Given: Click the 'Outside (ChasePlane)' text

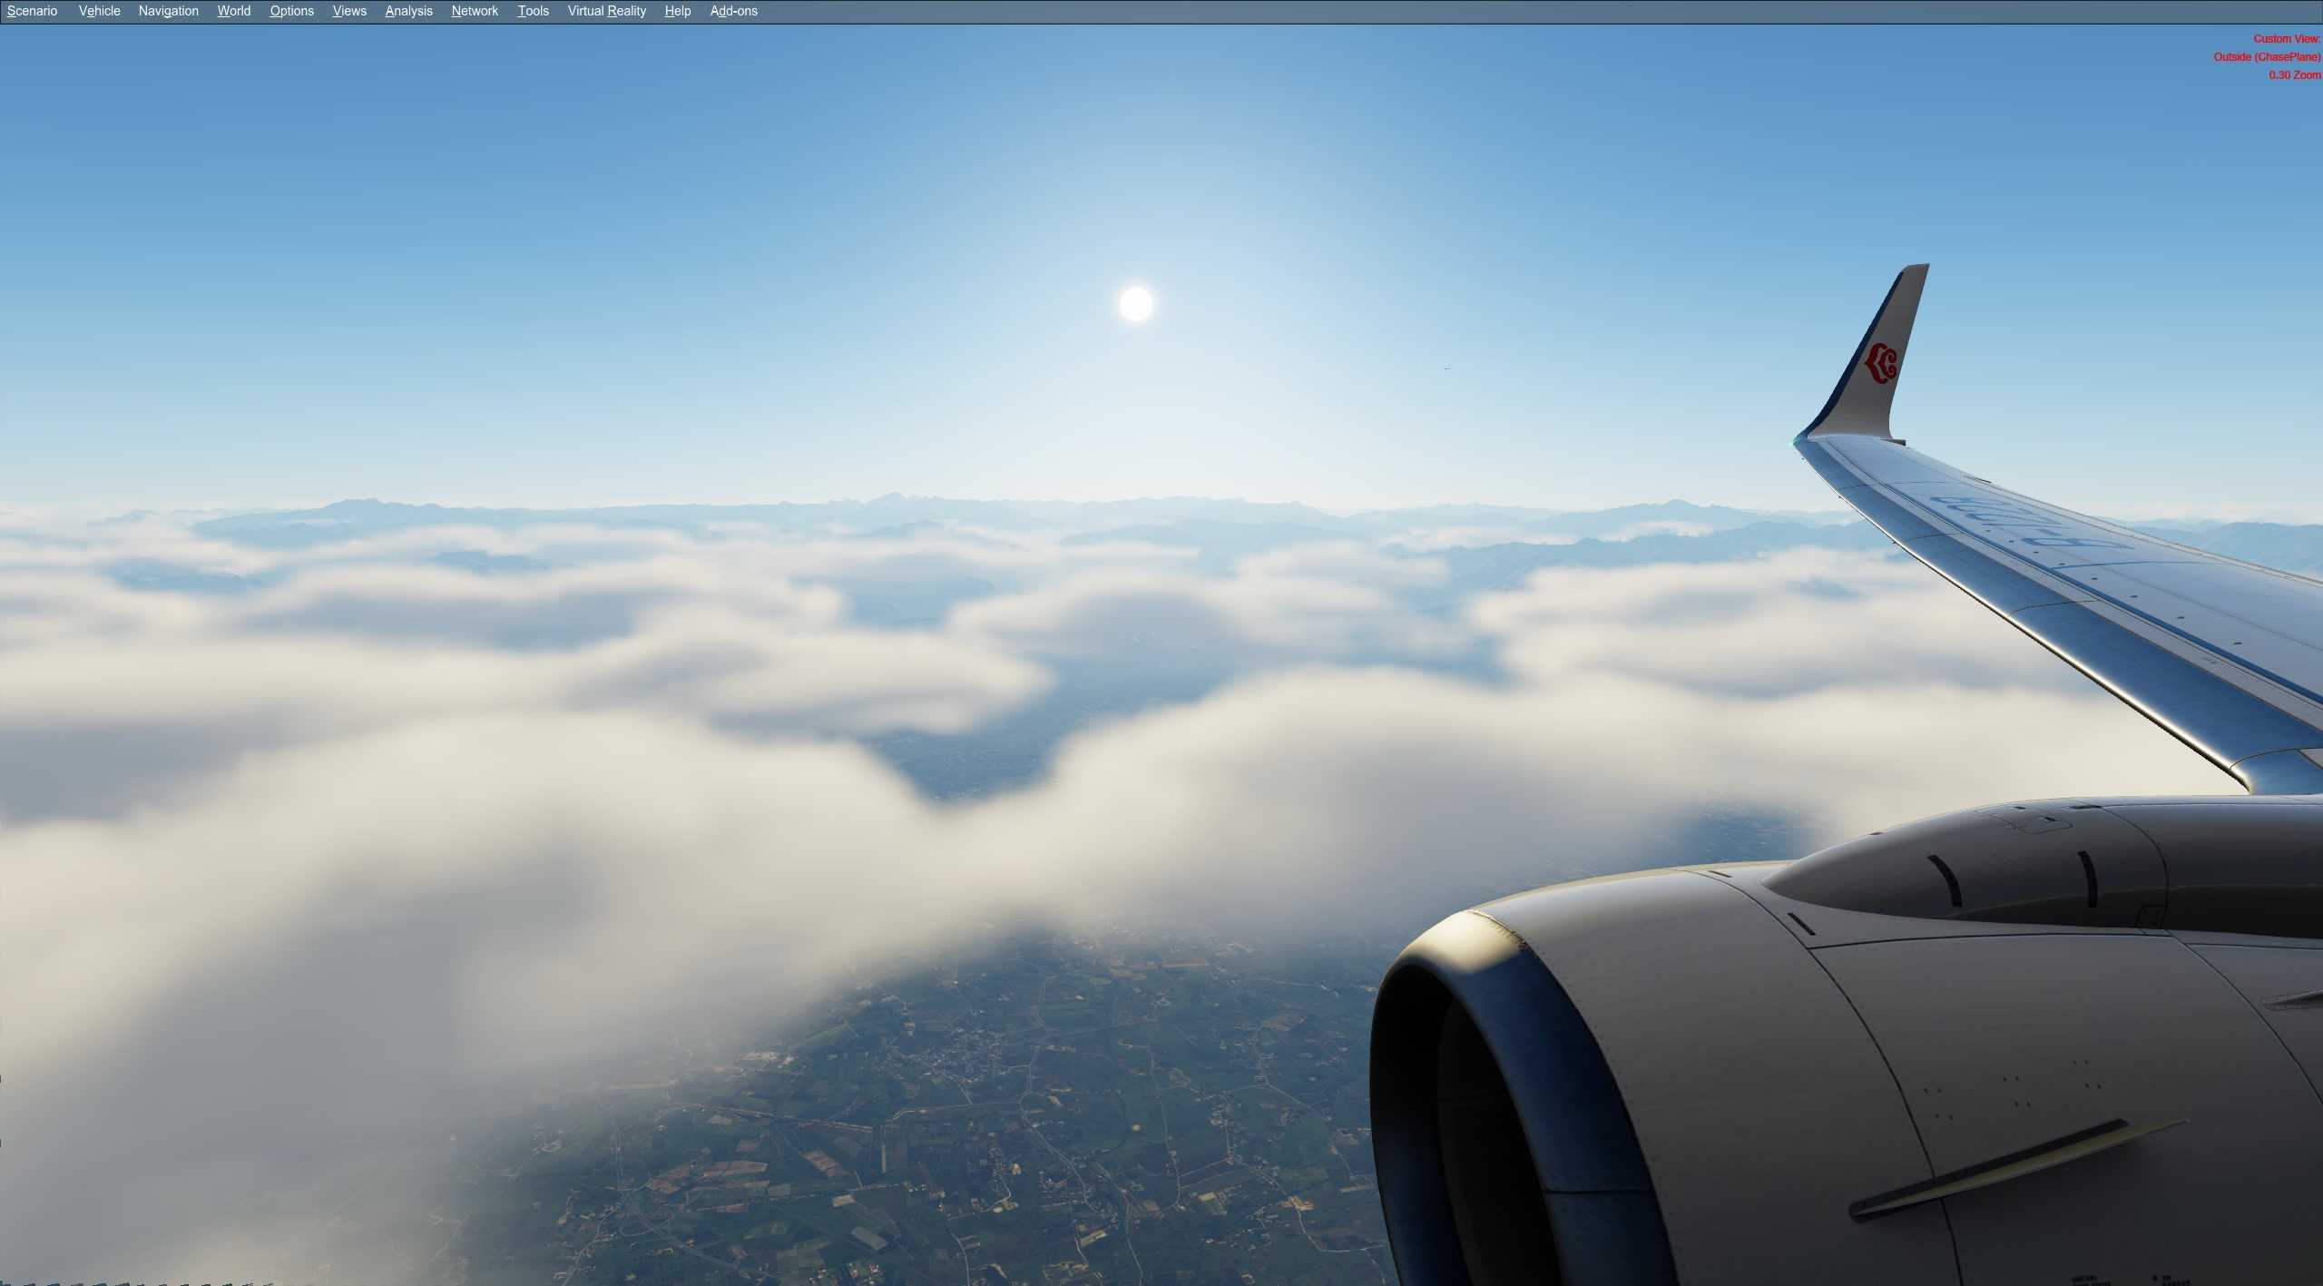Looking at the screenshot, I should (x=2267, y=57).
